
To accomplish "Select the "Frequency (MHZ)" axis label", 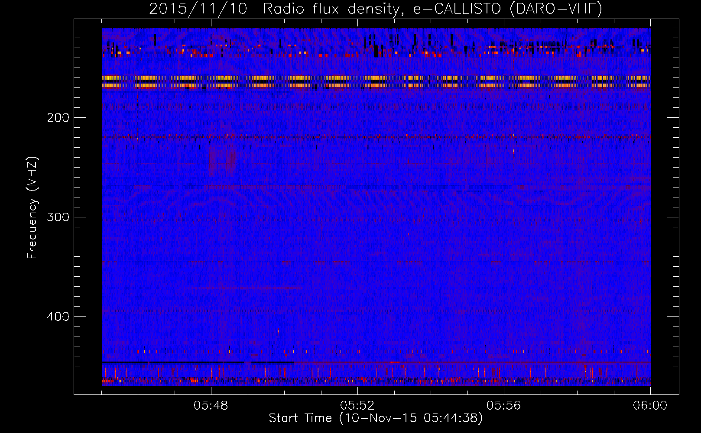I will [32, 208].
